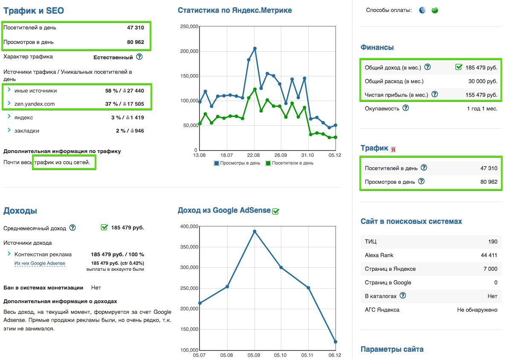Screen dimensions: 506x359
Task: Click the 30 000 руб. expense value
Action: (483, 81)
